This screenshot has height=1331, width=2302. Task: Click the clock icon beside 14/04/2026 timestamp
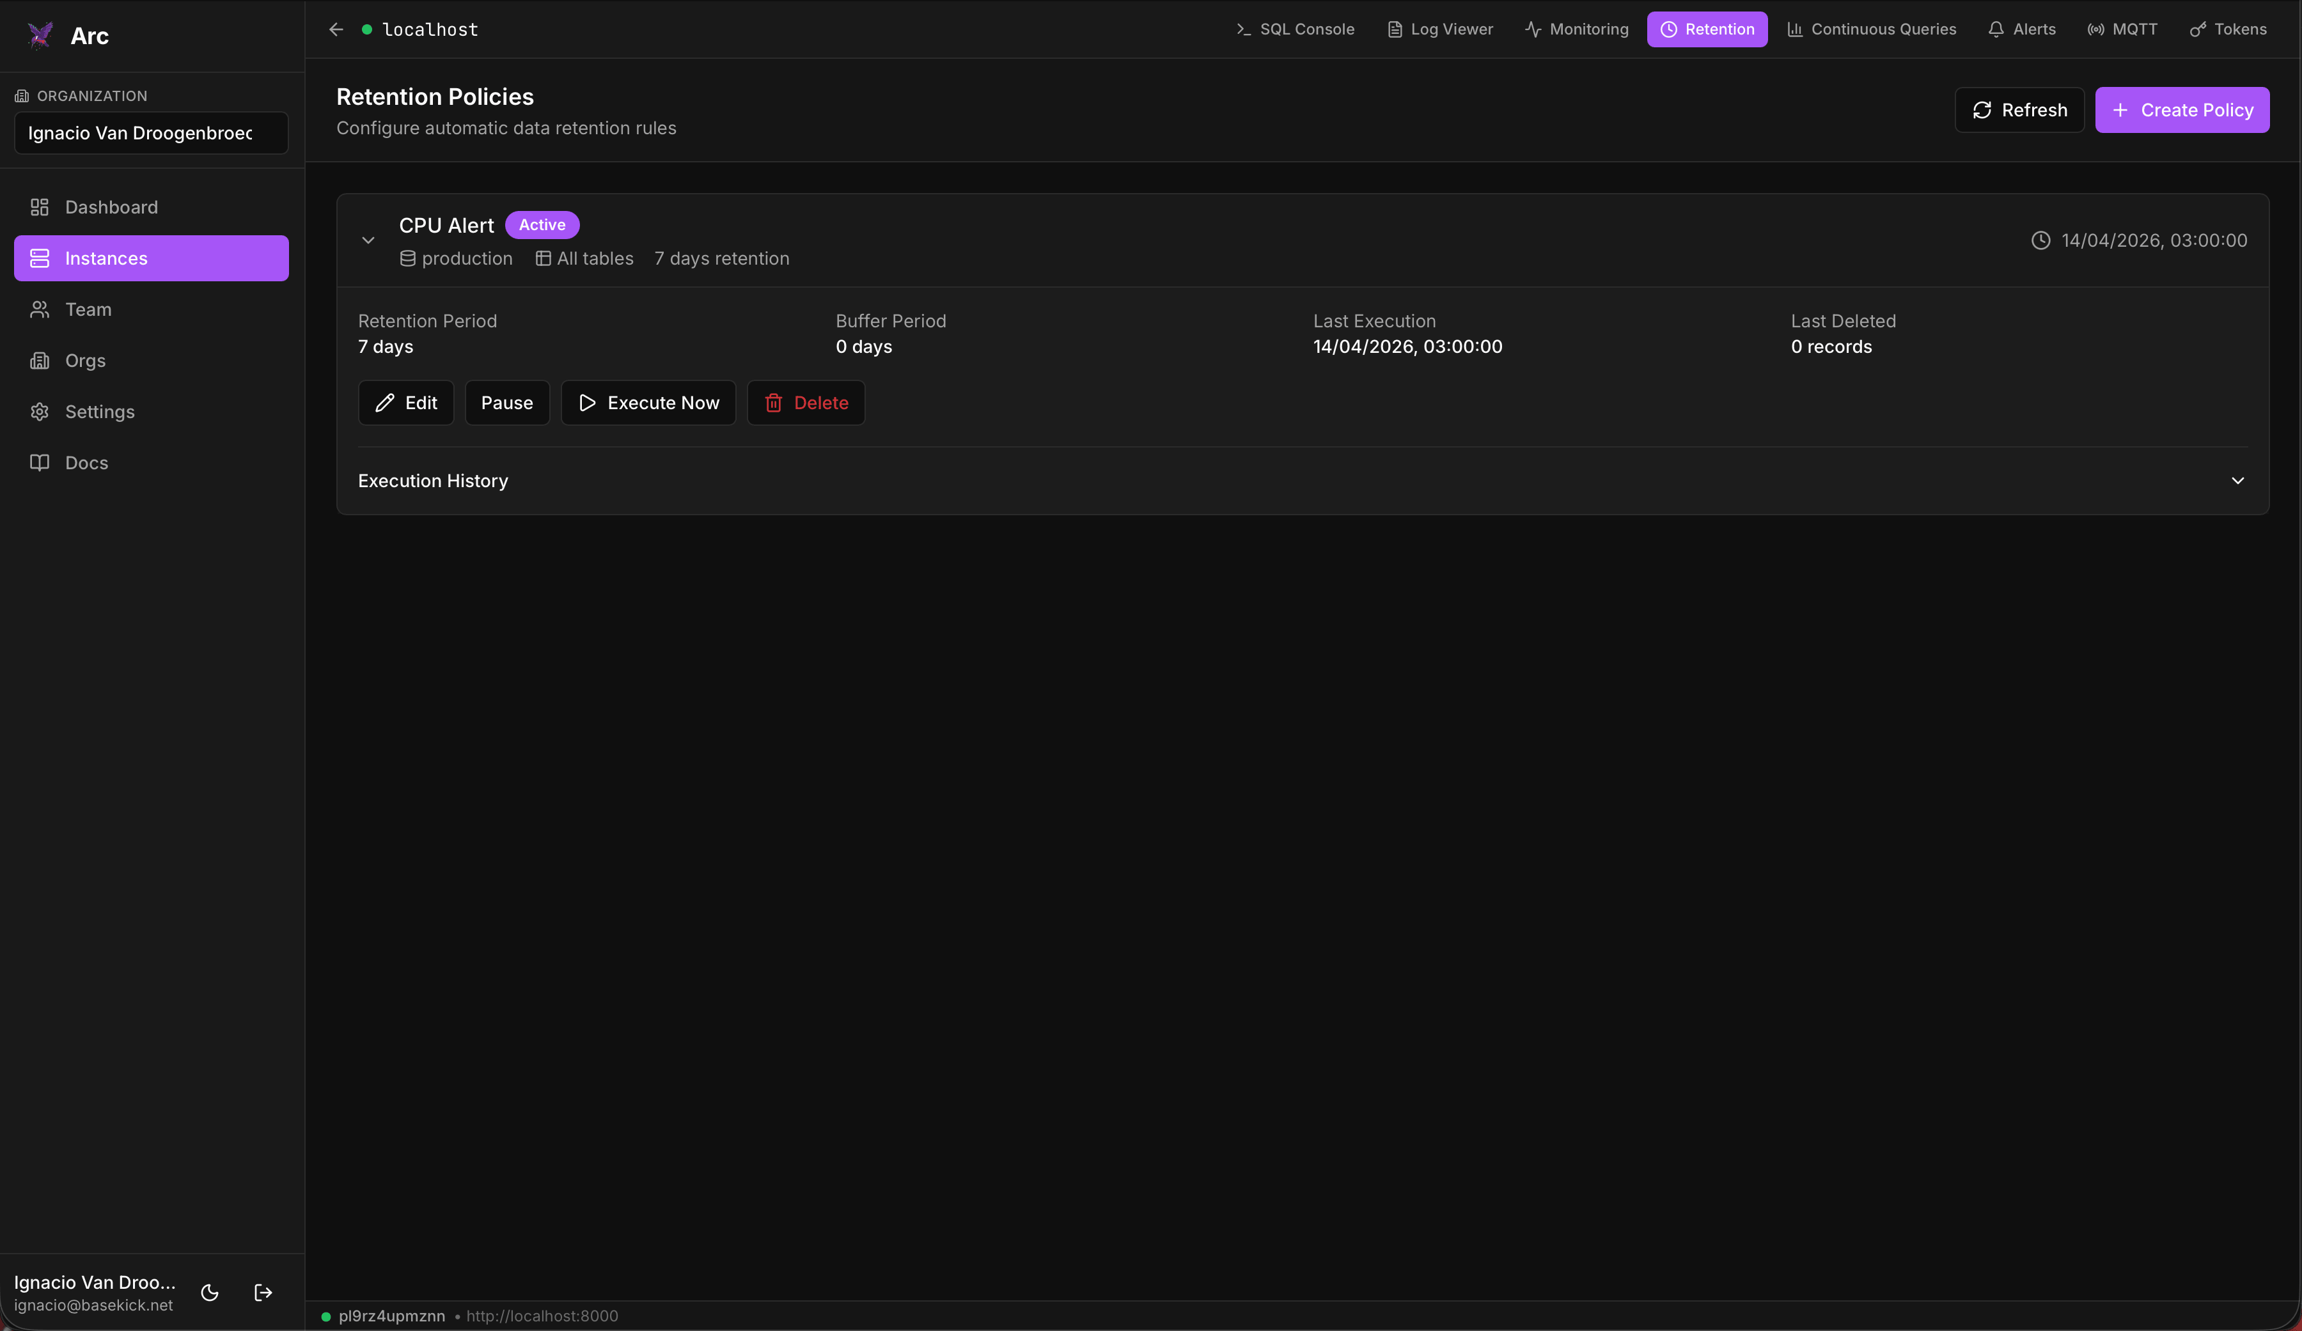pos(2040,240)
